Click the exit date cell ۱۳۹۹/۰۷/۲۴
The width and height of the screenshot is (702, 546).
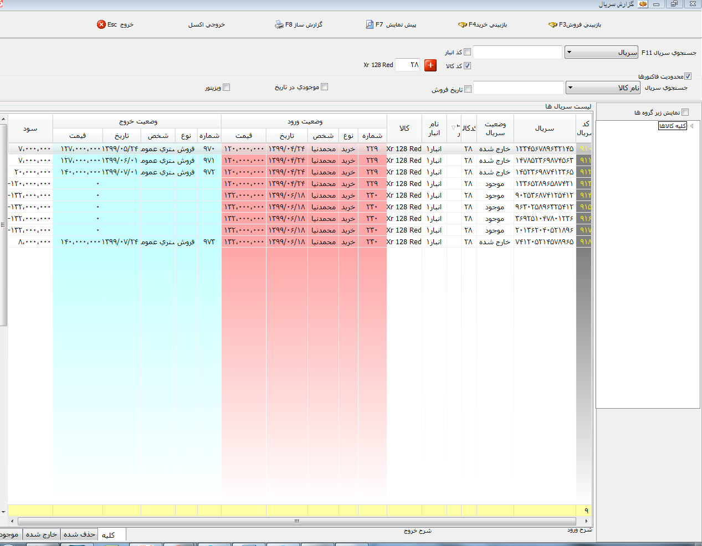pos(121,242)
